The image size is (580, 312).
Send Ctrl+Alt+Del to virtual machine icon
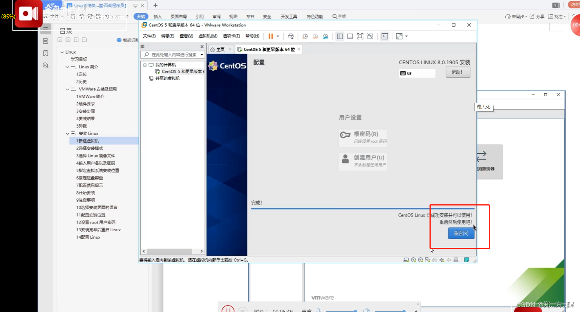291,36
